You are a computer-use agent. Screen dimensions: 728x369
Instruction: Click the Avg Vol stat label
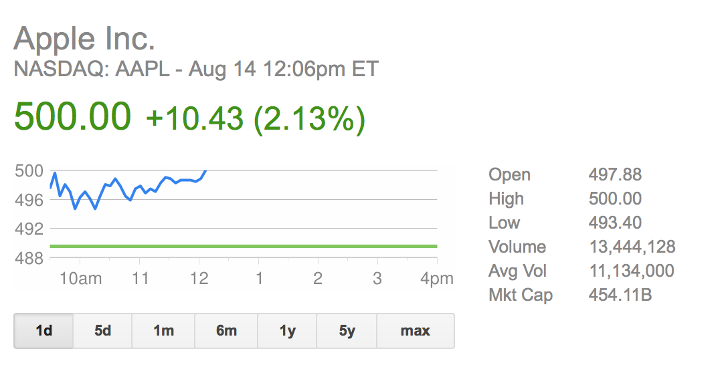(518, 271)
